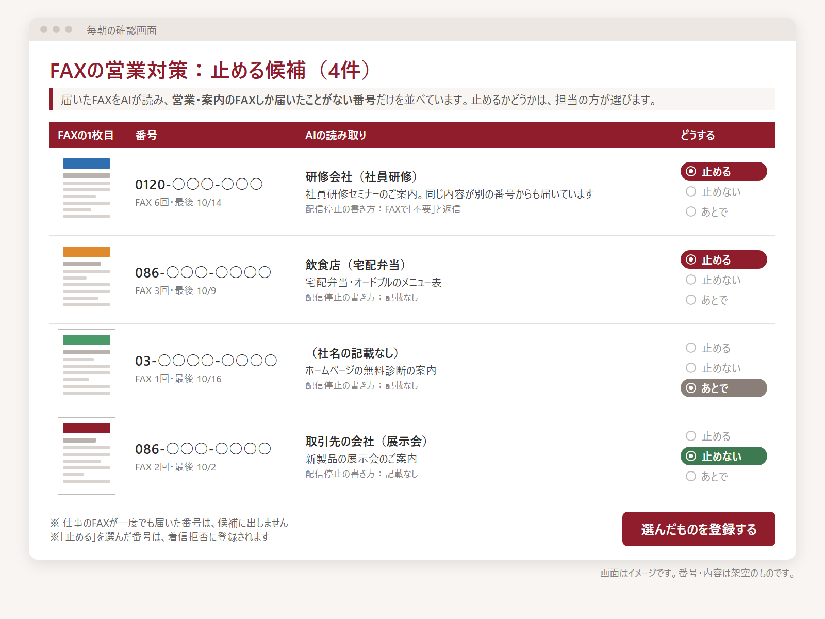The width and height of the screenshot is (825, 619).
Task: Select 止める for the 0120 number
Action: point(723,171)
